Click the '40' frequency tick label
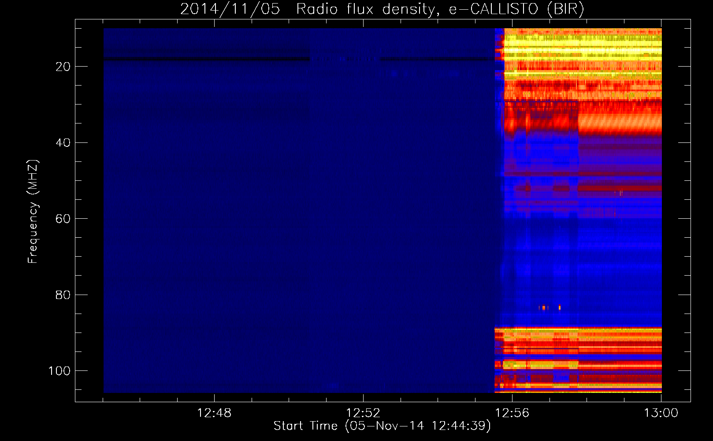 (x=63, y=143)
